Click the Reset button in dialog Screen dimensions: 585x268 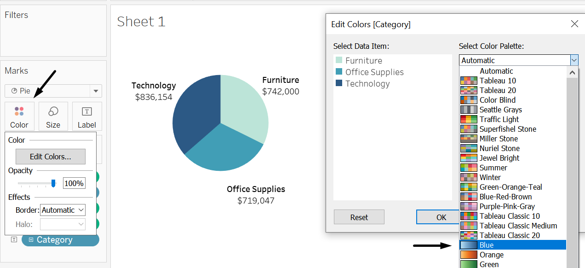(x=359, y=217)
